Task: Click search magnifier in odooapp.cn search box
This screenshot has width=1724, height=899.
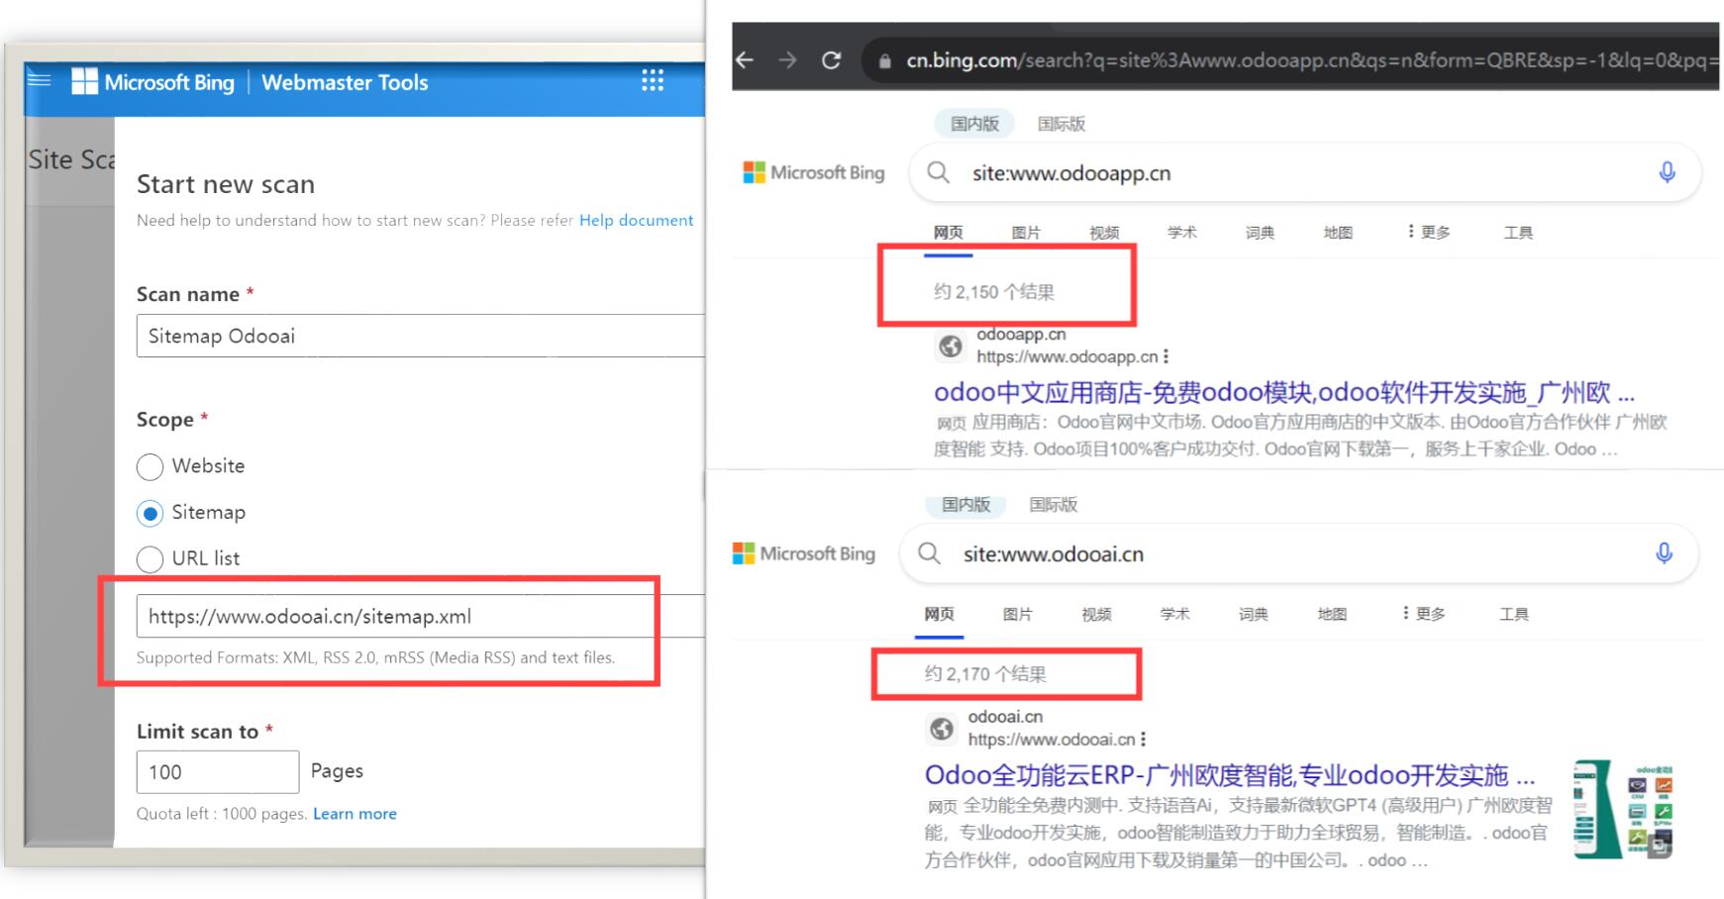Action: tap(938, 173)
